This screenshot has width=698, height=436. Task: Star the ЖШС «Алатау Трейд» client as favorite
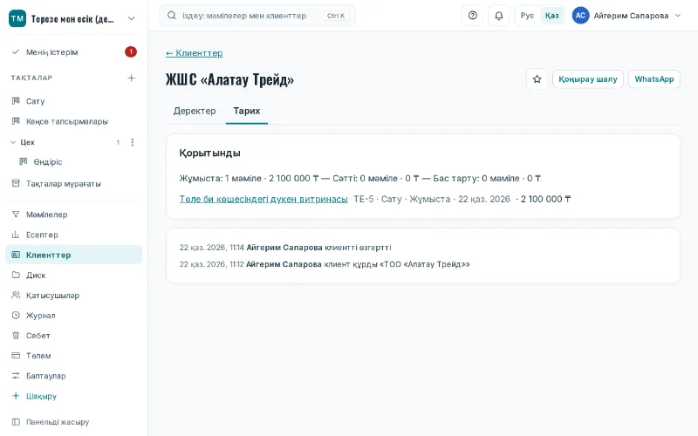[537, 79]
